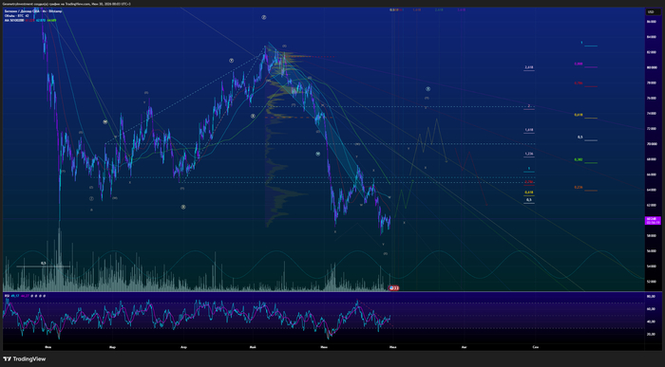The width and height of the screenshot is (665, 367).
Task: Click the RSI indicator label
Action: pos(8,296)
